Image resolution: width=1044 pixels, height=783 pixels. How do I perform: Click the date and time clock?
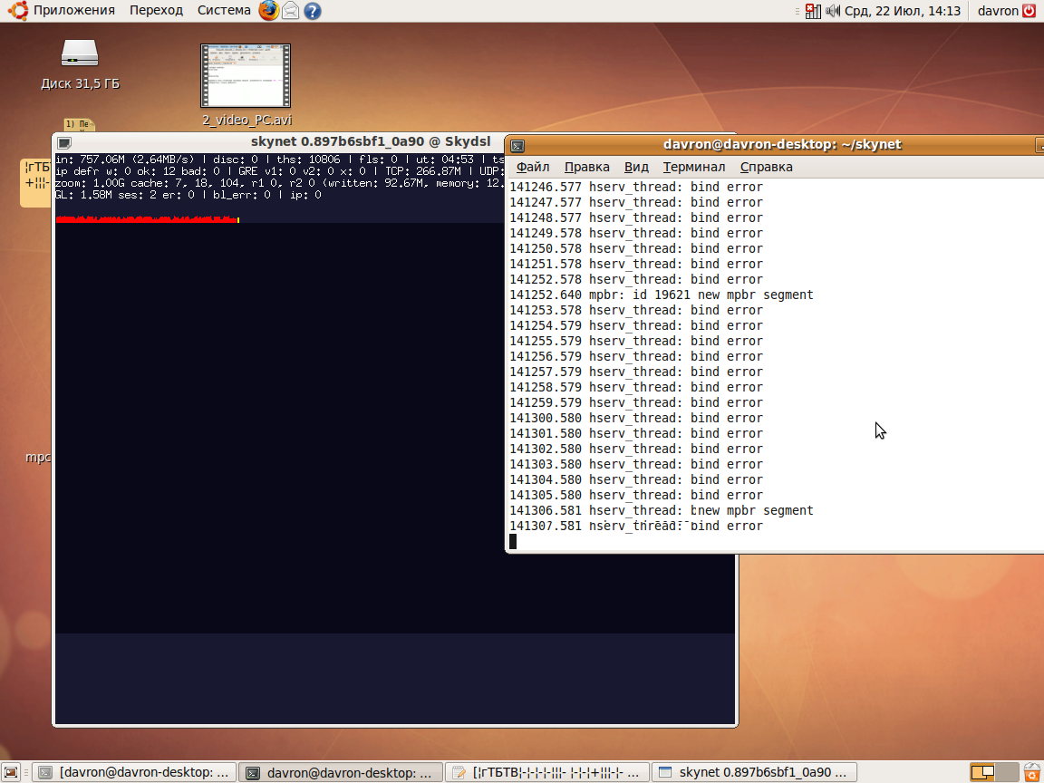(902, 11)
